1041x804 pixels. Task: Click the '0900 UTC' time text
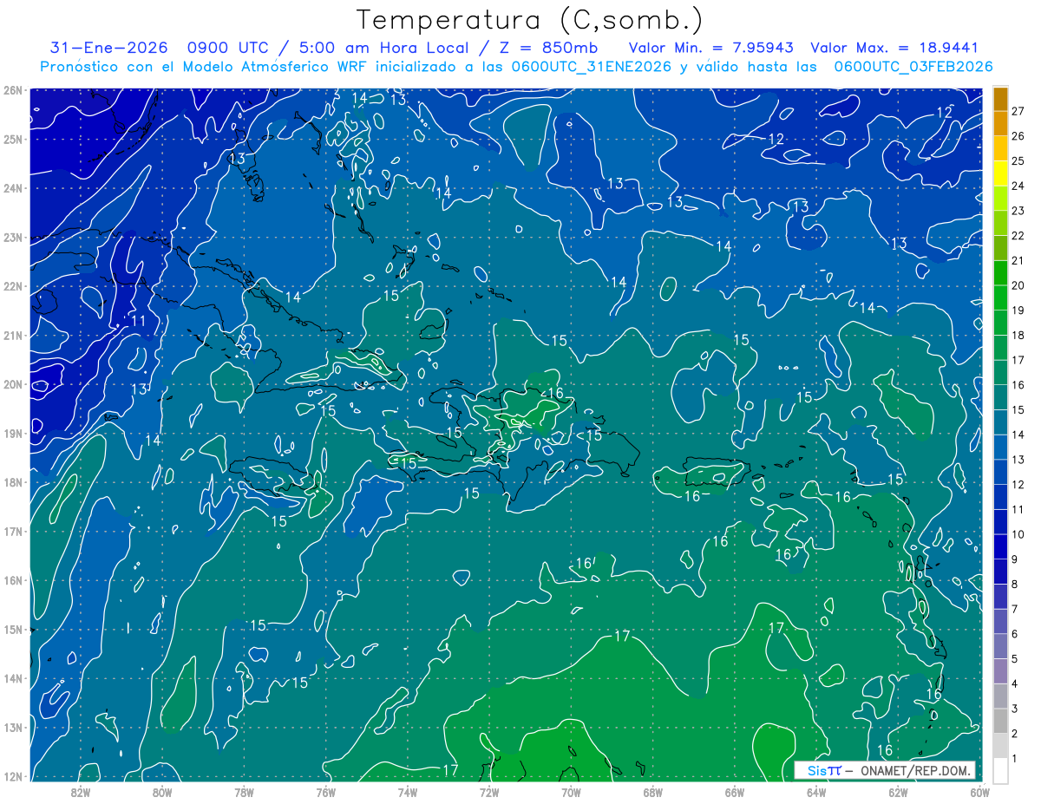[230, 48]
